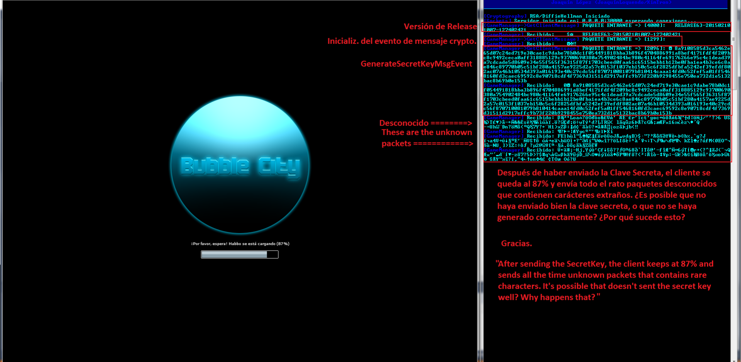Select the console header 'Joaquín López' line
Viewport: 741px width, 362px height.
(611, 3)
